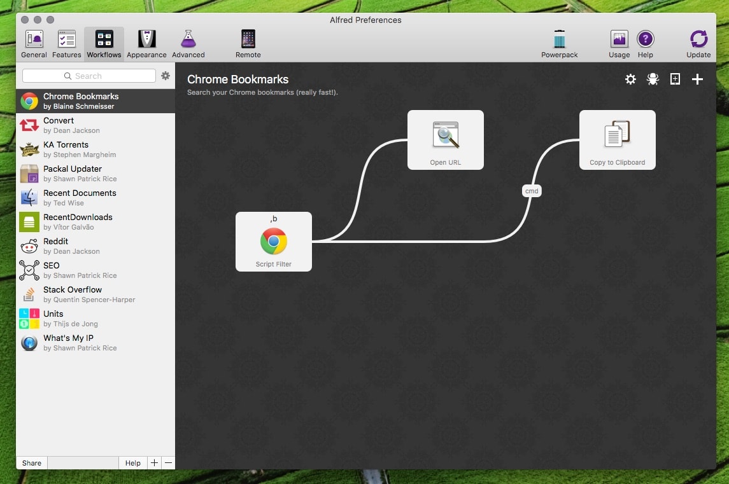The image size is (729, 484).
Task: Remove workflow with the minus button
Action: [168, 462]
